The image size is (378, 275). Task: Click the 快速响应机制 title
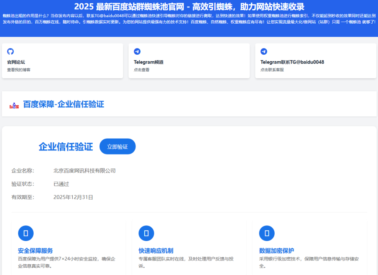coord(156,251)
